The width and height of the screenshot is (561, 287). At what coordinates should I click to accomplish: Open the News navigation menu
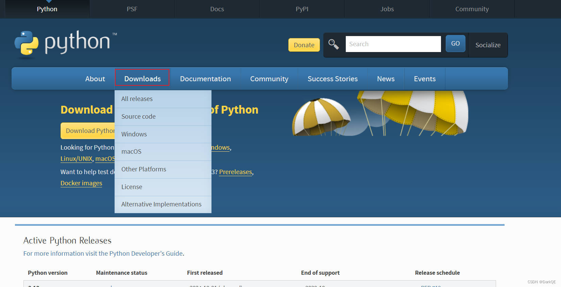pos(386,79)
